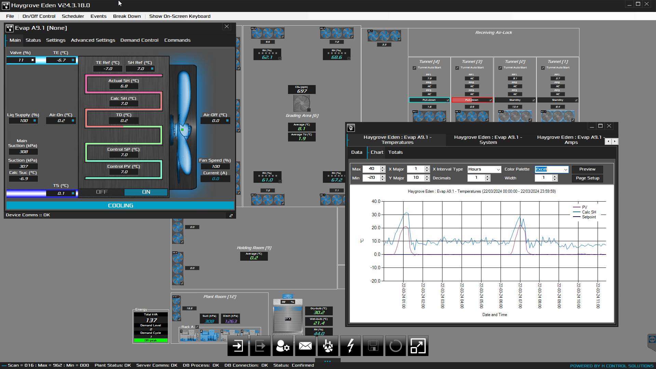Image resolution: width=656 pixels, height=369 pixels.
Task: Click the Haygrove Eden app logo in title bar
Action: (x=5, y=5)
